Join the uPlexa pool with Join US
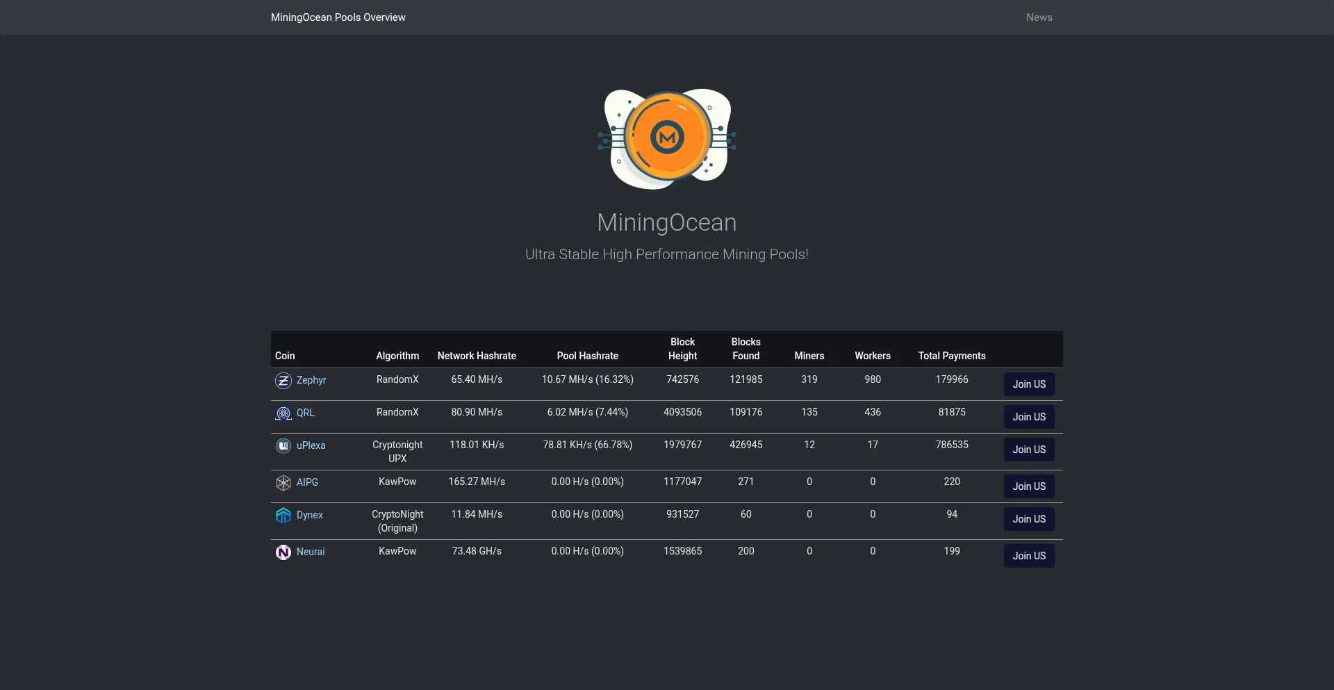The width and height of the screenshot is (1334, 690). pos(1029,450)
